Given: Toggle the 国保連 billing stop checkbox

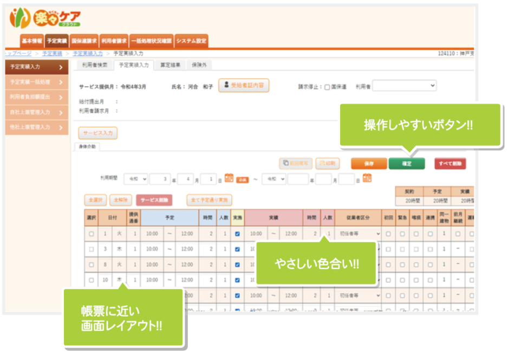Looking at the screenshot, I should 327,87.
